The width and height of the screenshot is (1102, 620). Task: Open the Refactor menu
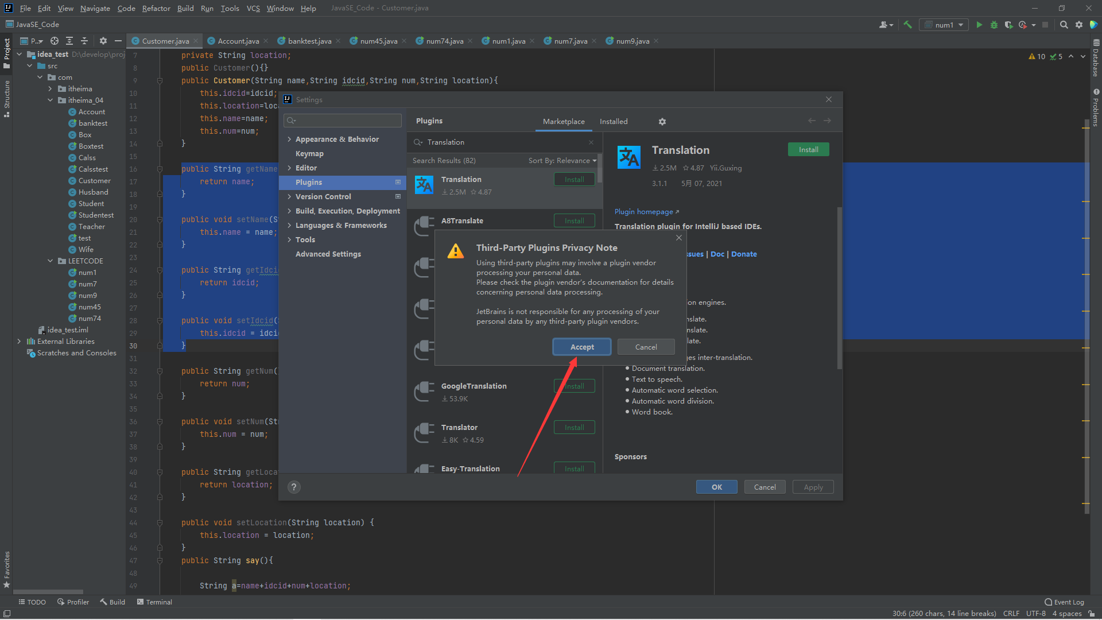[156, 8]
